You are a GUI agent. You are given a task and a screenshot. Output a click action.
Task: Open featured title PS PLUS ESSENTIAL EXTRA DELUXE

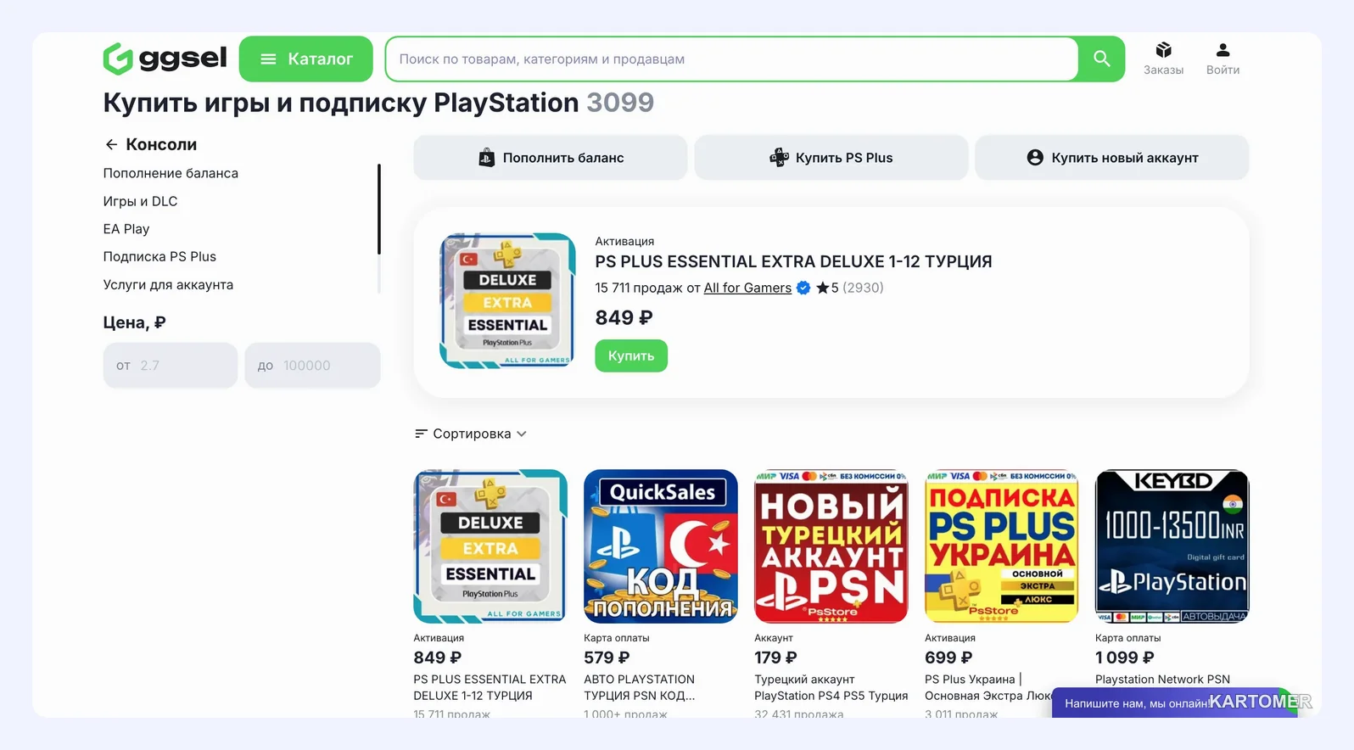(793, 261)
